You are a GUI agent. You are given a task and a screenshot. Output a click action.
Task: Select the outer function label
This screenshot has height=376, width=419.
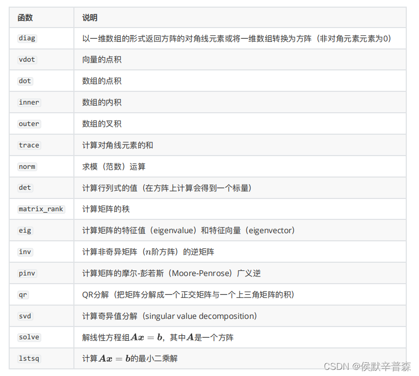pyautogui.click(x=29, y=123)
